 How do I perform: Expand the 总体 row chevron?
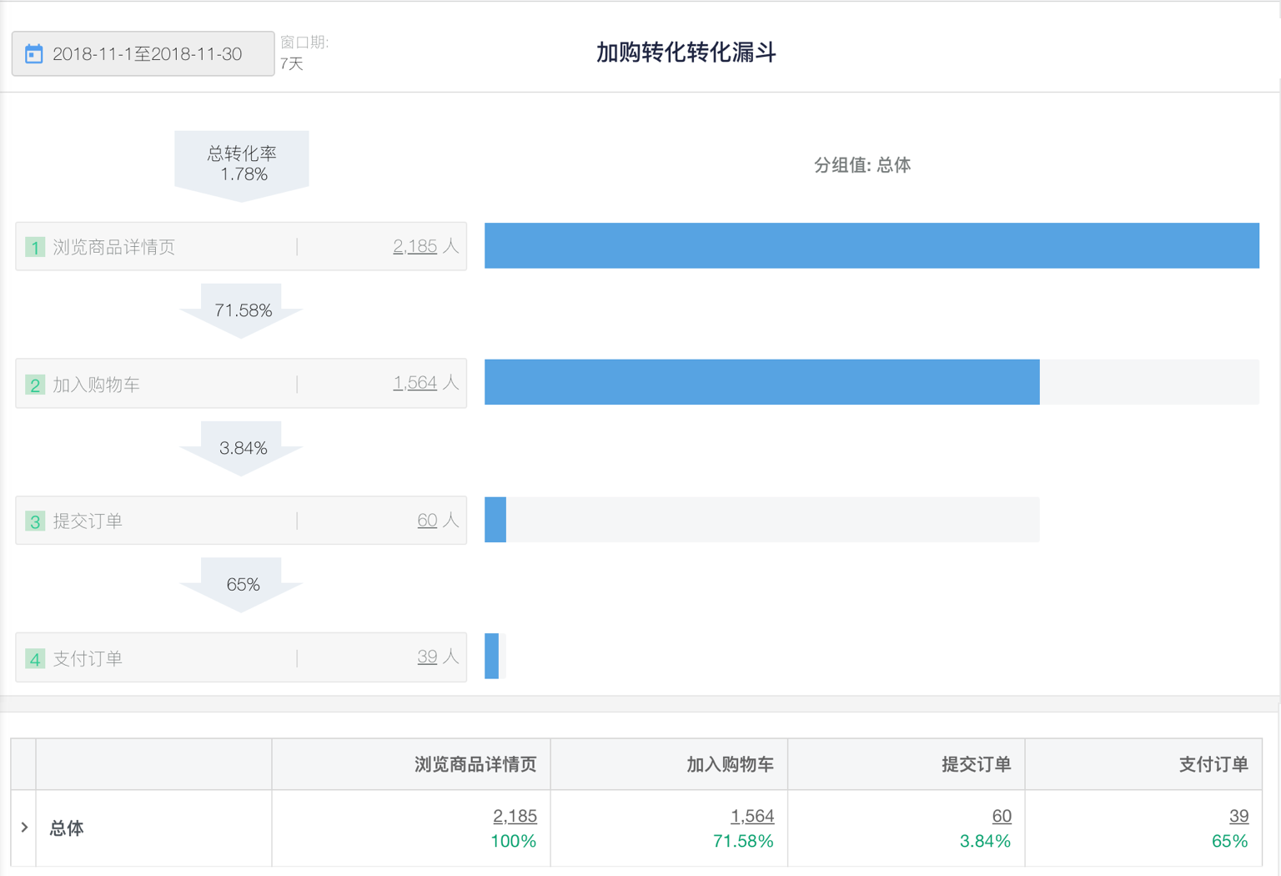pos(24,828)
